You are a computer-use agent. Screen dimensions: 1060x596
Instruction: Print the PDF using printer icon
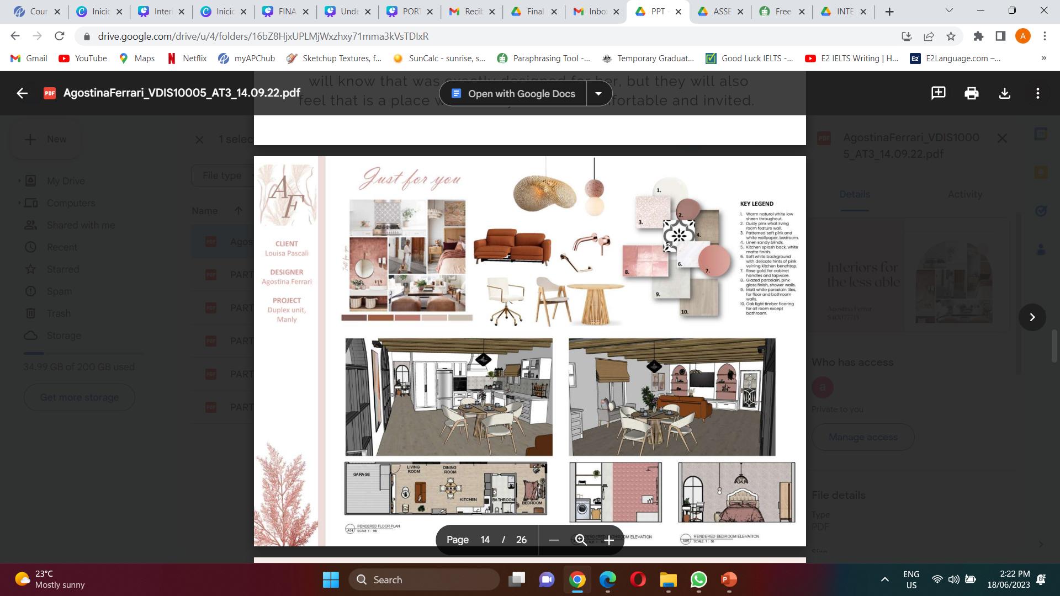click(972, 93)
